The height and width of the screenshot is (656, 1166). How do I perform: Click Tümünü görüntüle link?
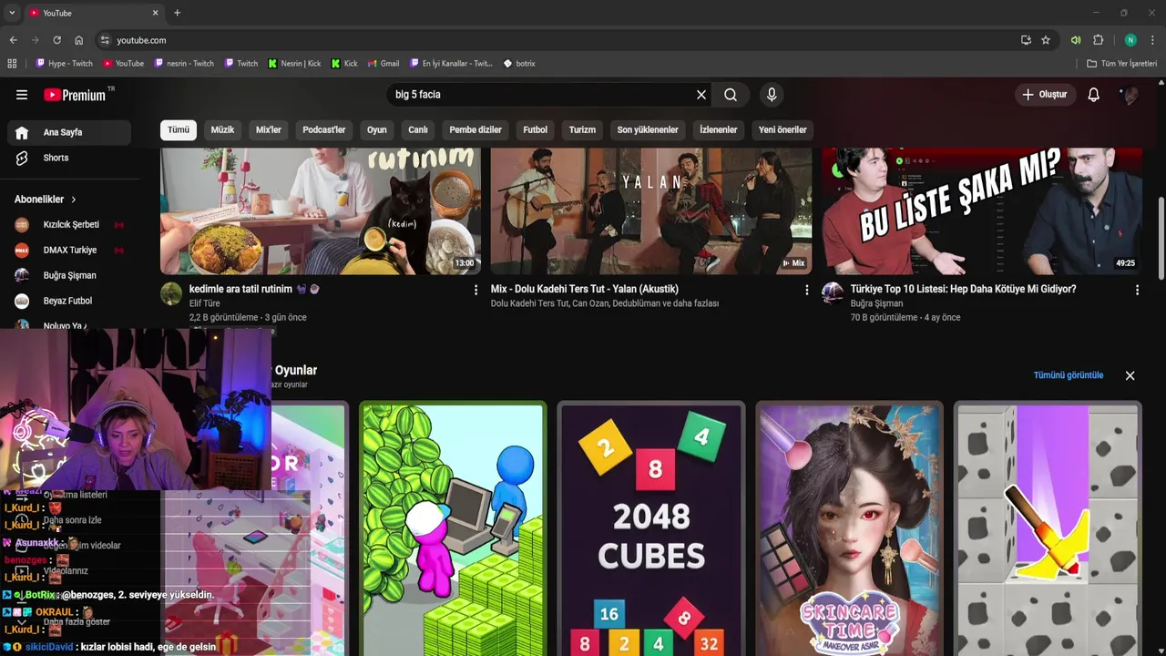click(1069, 375)
